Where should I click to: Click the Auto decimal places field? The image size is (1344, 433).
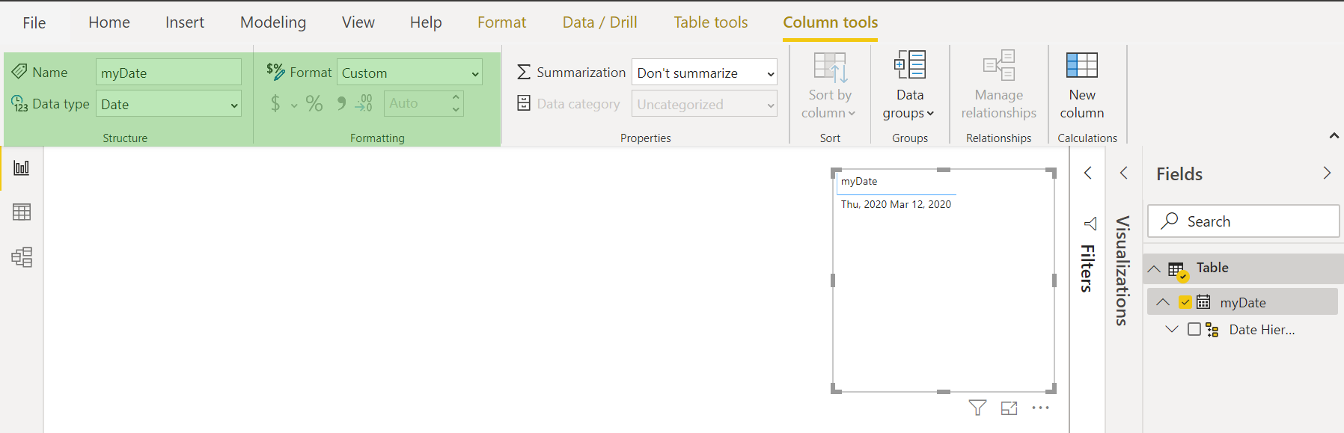point(417,103)
